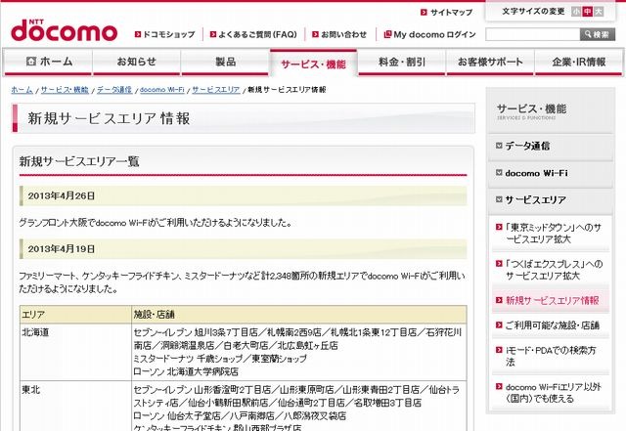Set text size to small (小)
Image resolution: width=626 pixels, height=431 pixels.
coord(576,12)
